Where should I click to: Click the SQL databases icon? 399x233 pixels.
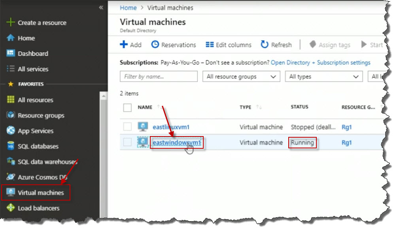[x=10, y=146]
